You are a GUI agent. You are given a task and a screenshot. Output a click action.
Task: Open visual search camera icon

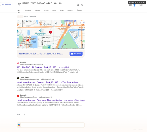(x=82, y=5)
